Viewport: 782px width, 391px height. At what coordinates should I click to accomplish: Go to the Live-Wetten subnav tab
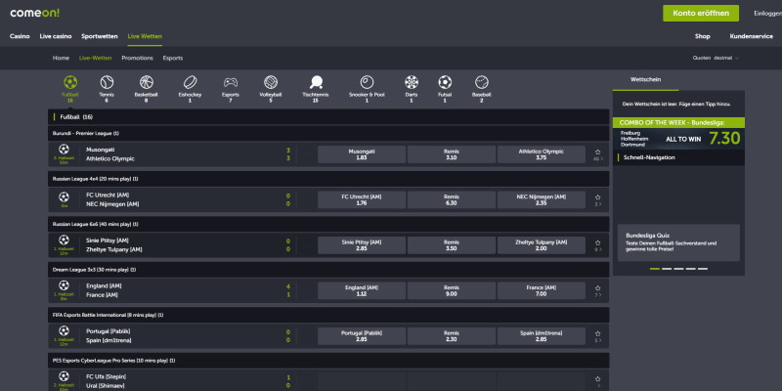(x=95, y=58)
